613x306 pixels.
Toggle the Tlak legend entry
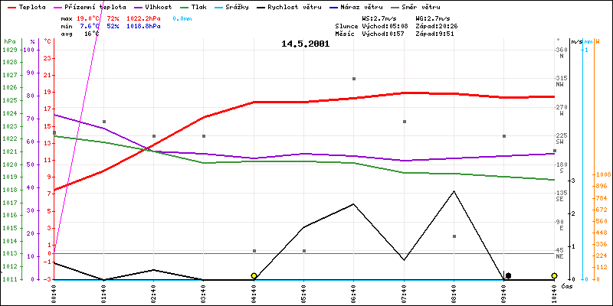pyautogui.click(x=194, y=6)
